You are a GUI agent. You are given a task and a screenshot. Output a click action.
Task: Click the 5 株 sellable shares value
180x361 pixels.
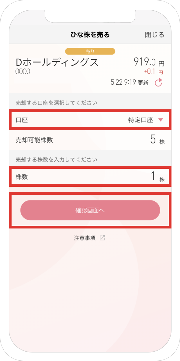[157, 140]
